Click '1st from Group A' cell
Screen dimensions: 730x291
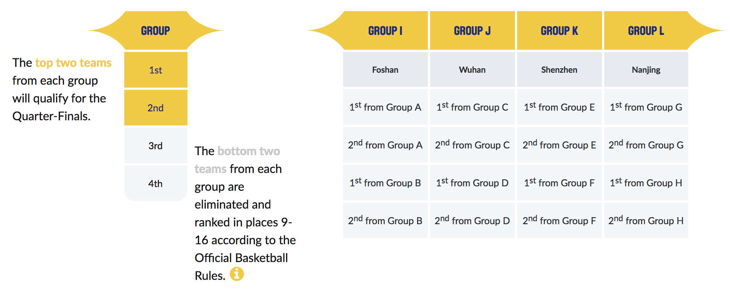(x=385, y=107)
